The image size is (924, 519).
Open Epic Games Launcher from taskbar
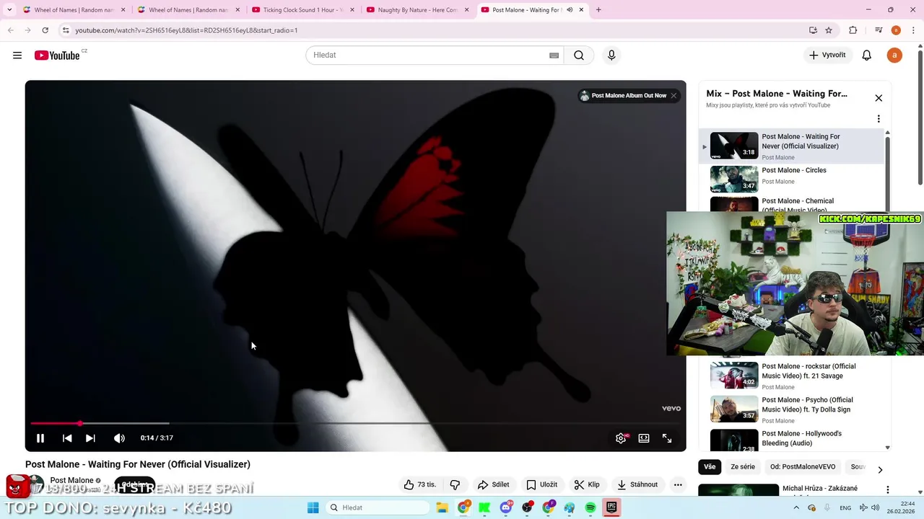611,507
